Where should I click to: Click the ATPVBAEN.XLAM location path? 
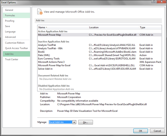click(x=112, y=48)
